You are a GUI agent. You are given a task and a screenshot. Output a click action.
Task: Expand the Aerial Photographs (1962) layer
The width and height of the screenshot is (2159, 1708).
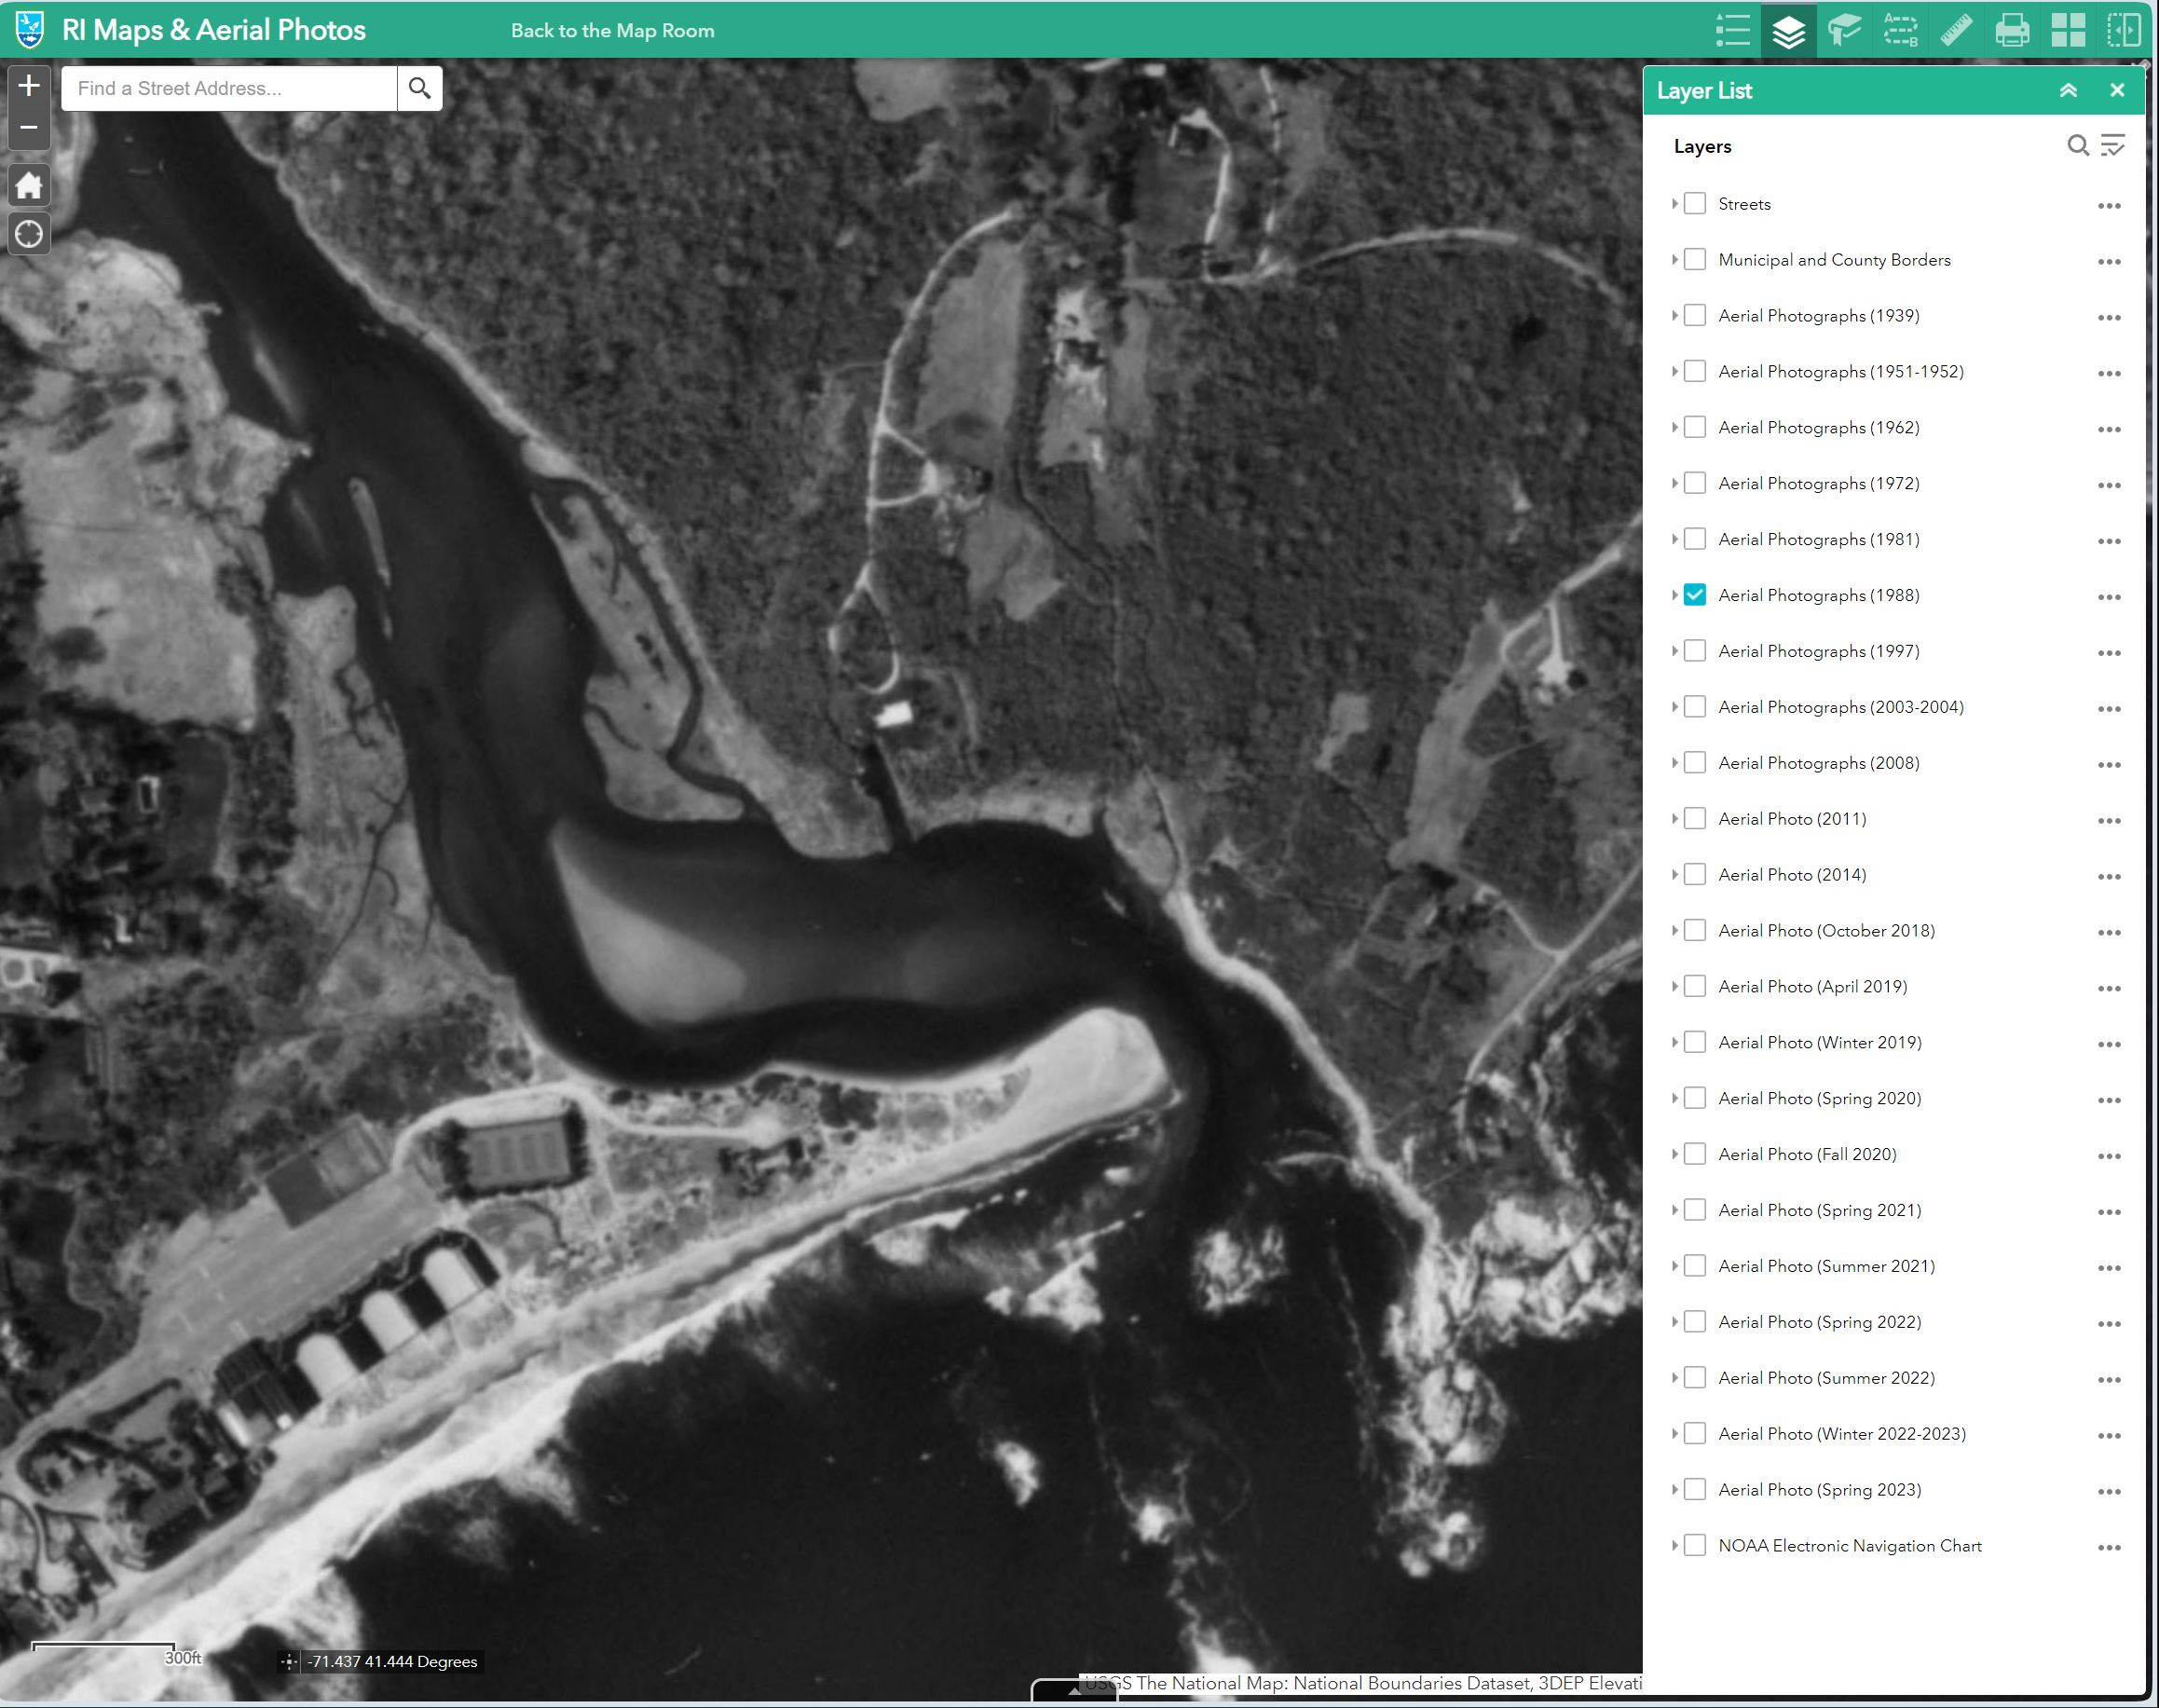1674,428
